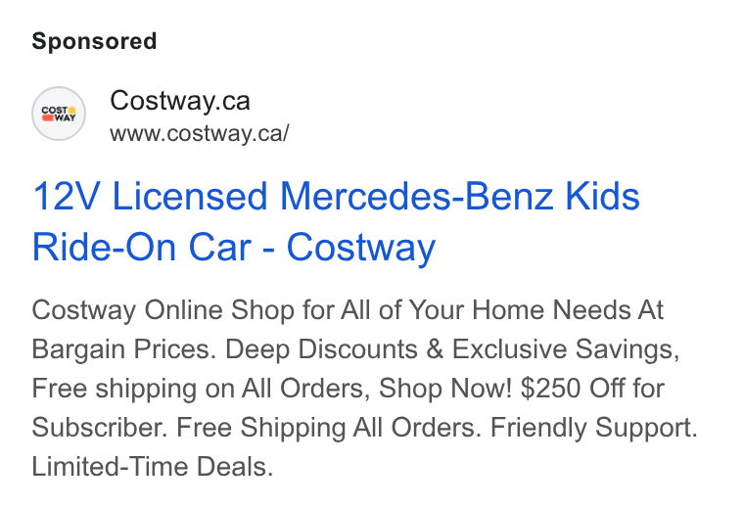This screenshot has width=744, height=507.
Task: Open the 12V Licensed Mercedes-Benz Kids headline
Action: (336, 197)
